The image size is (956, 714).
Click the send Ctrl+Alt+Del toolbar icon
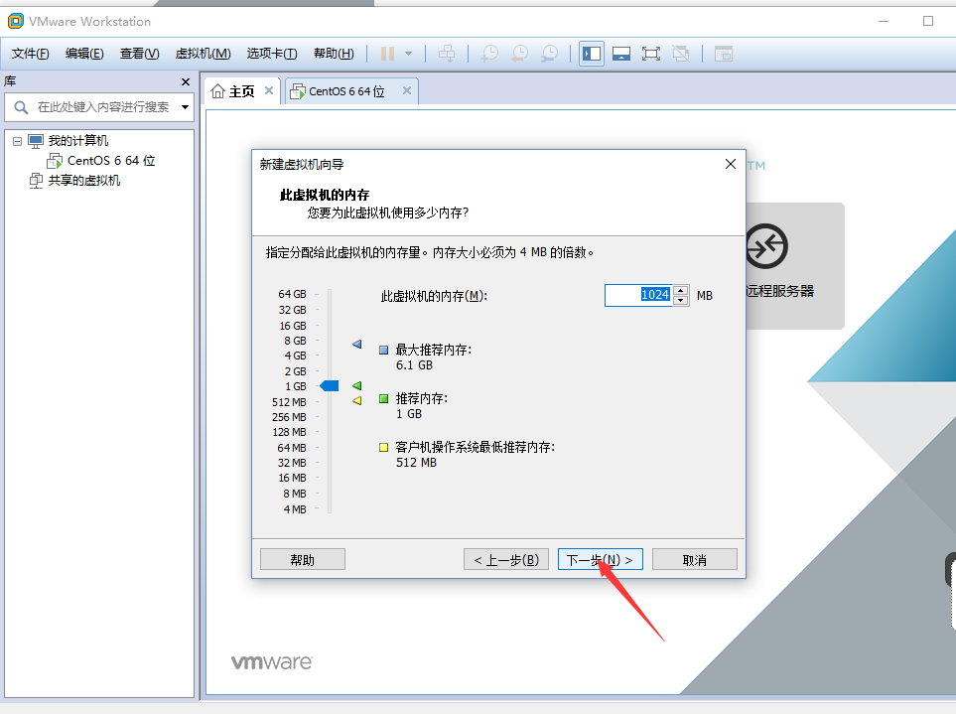coord(447,54)
